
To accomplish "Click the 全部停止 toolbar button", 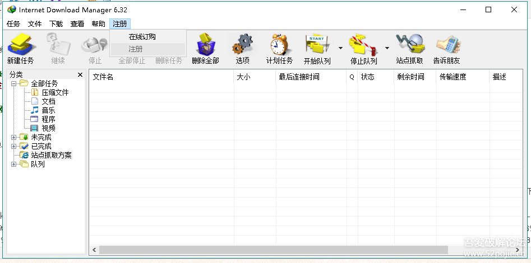I will tap(132, 61).
